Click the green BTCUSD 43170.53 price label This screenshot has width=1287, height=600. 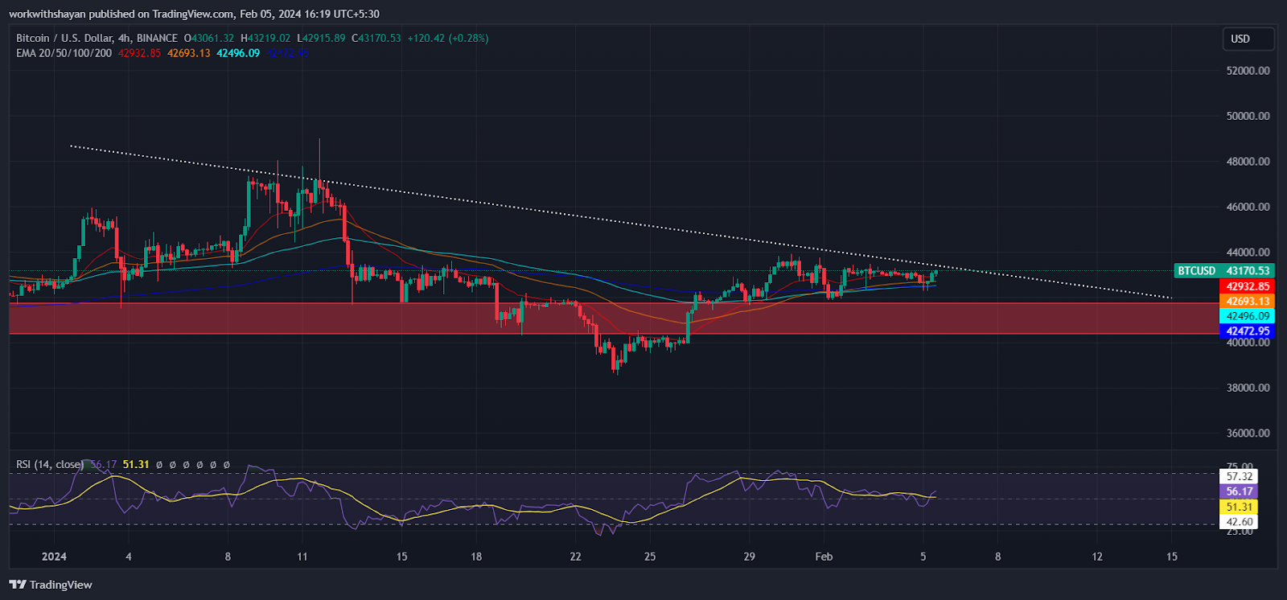[x=1223, y=271]
